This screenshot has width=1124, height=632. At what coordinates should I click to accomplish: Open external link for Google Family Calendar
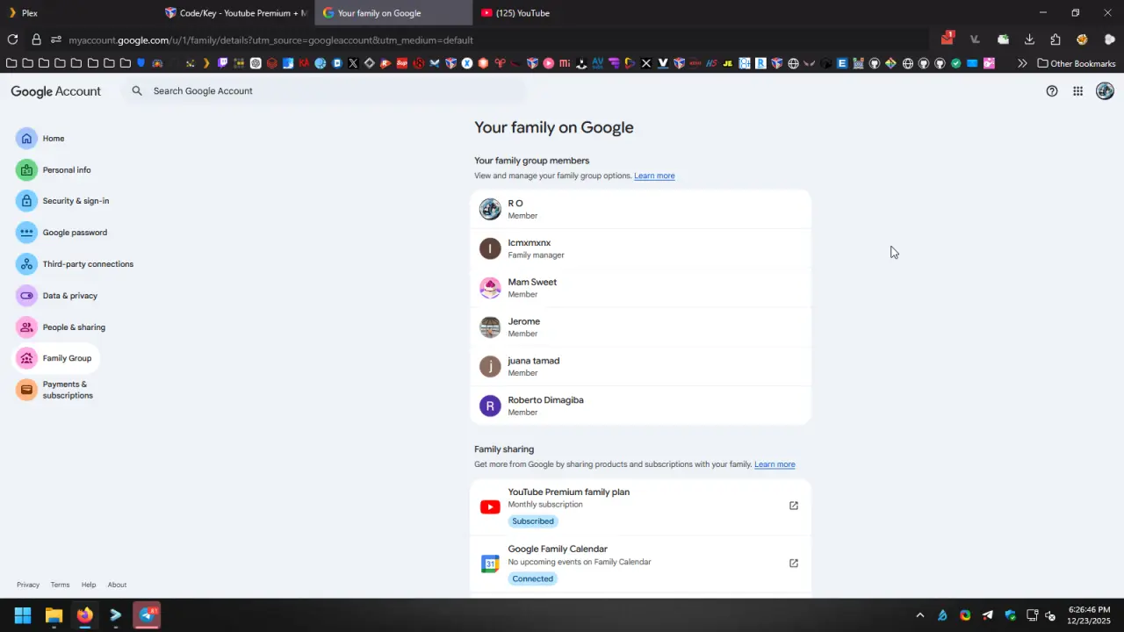click(x=794, y=564)
